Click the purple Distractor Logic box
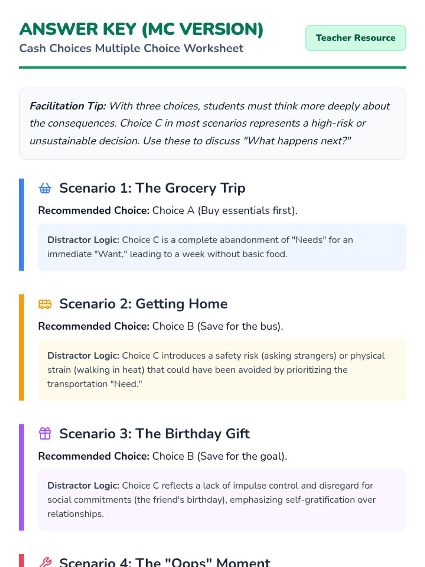 tap(222, 500)
